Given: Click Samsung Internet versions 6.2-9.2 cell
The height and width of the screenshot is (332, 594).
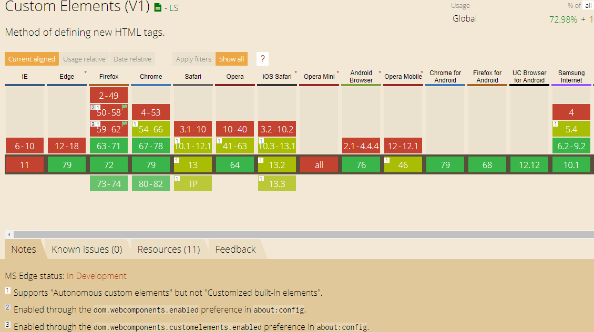Looking at the screenshot, I should (x=571, y=146).
